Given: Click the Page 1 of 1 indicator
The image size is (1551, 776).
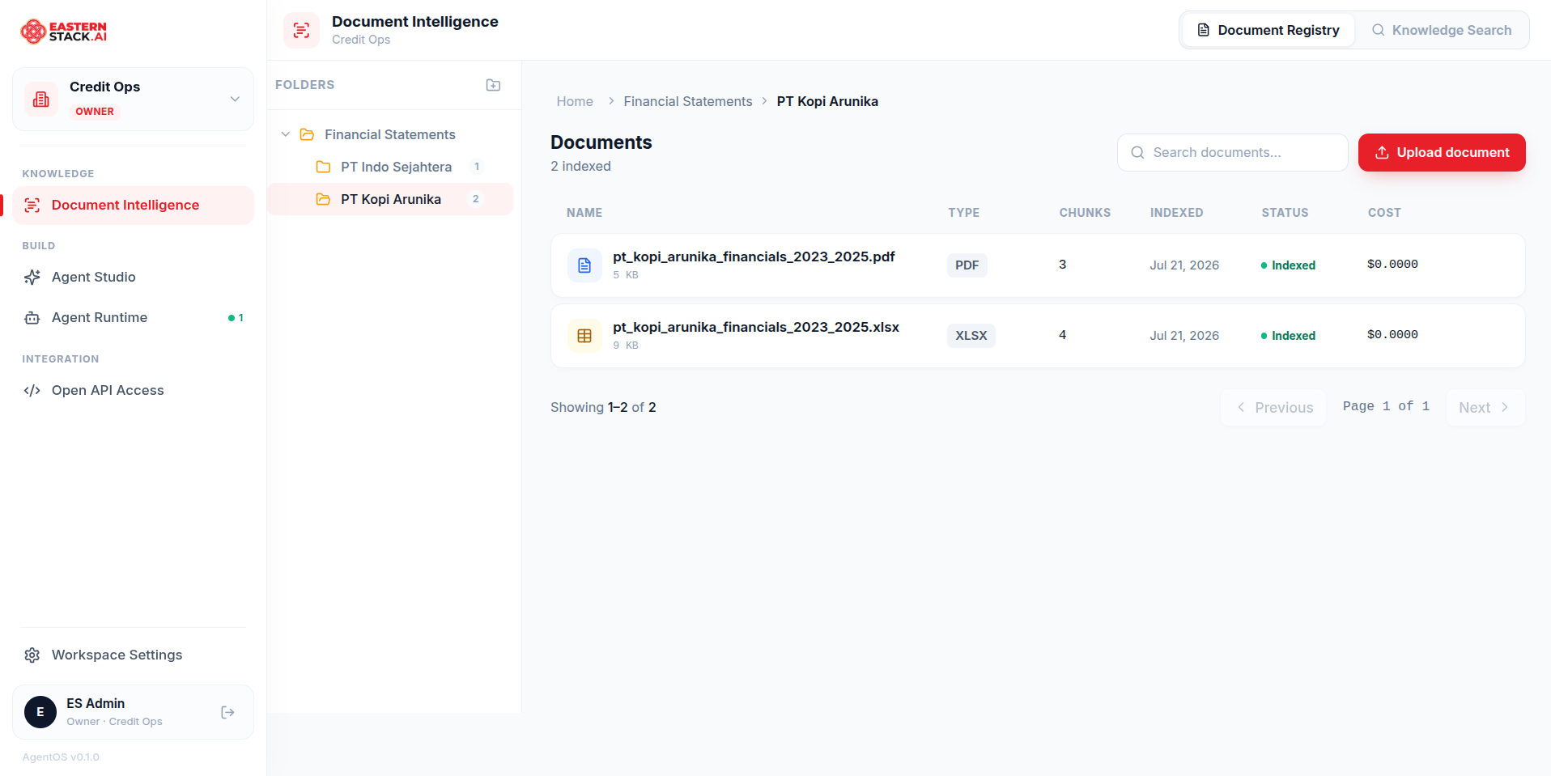Looking at the screenshot, I should [x=1386, y=406].
